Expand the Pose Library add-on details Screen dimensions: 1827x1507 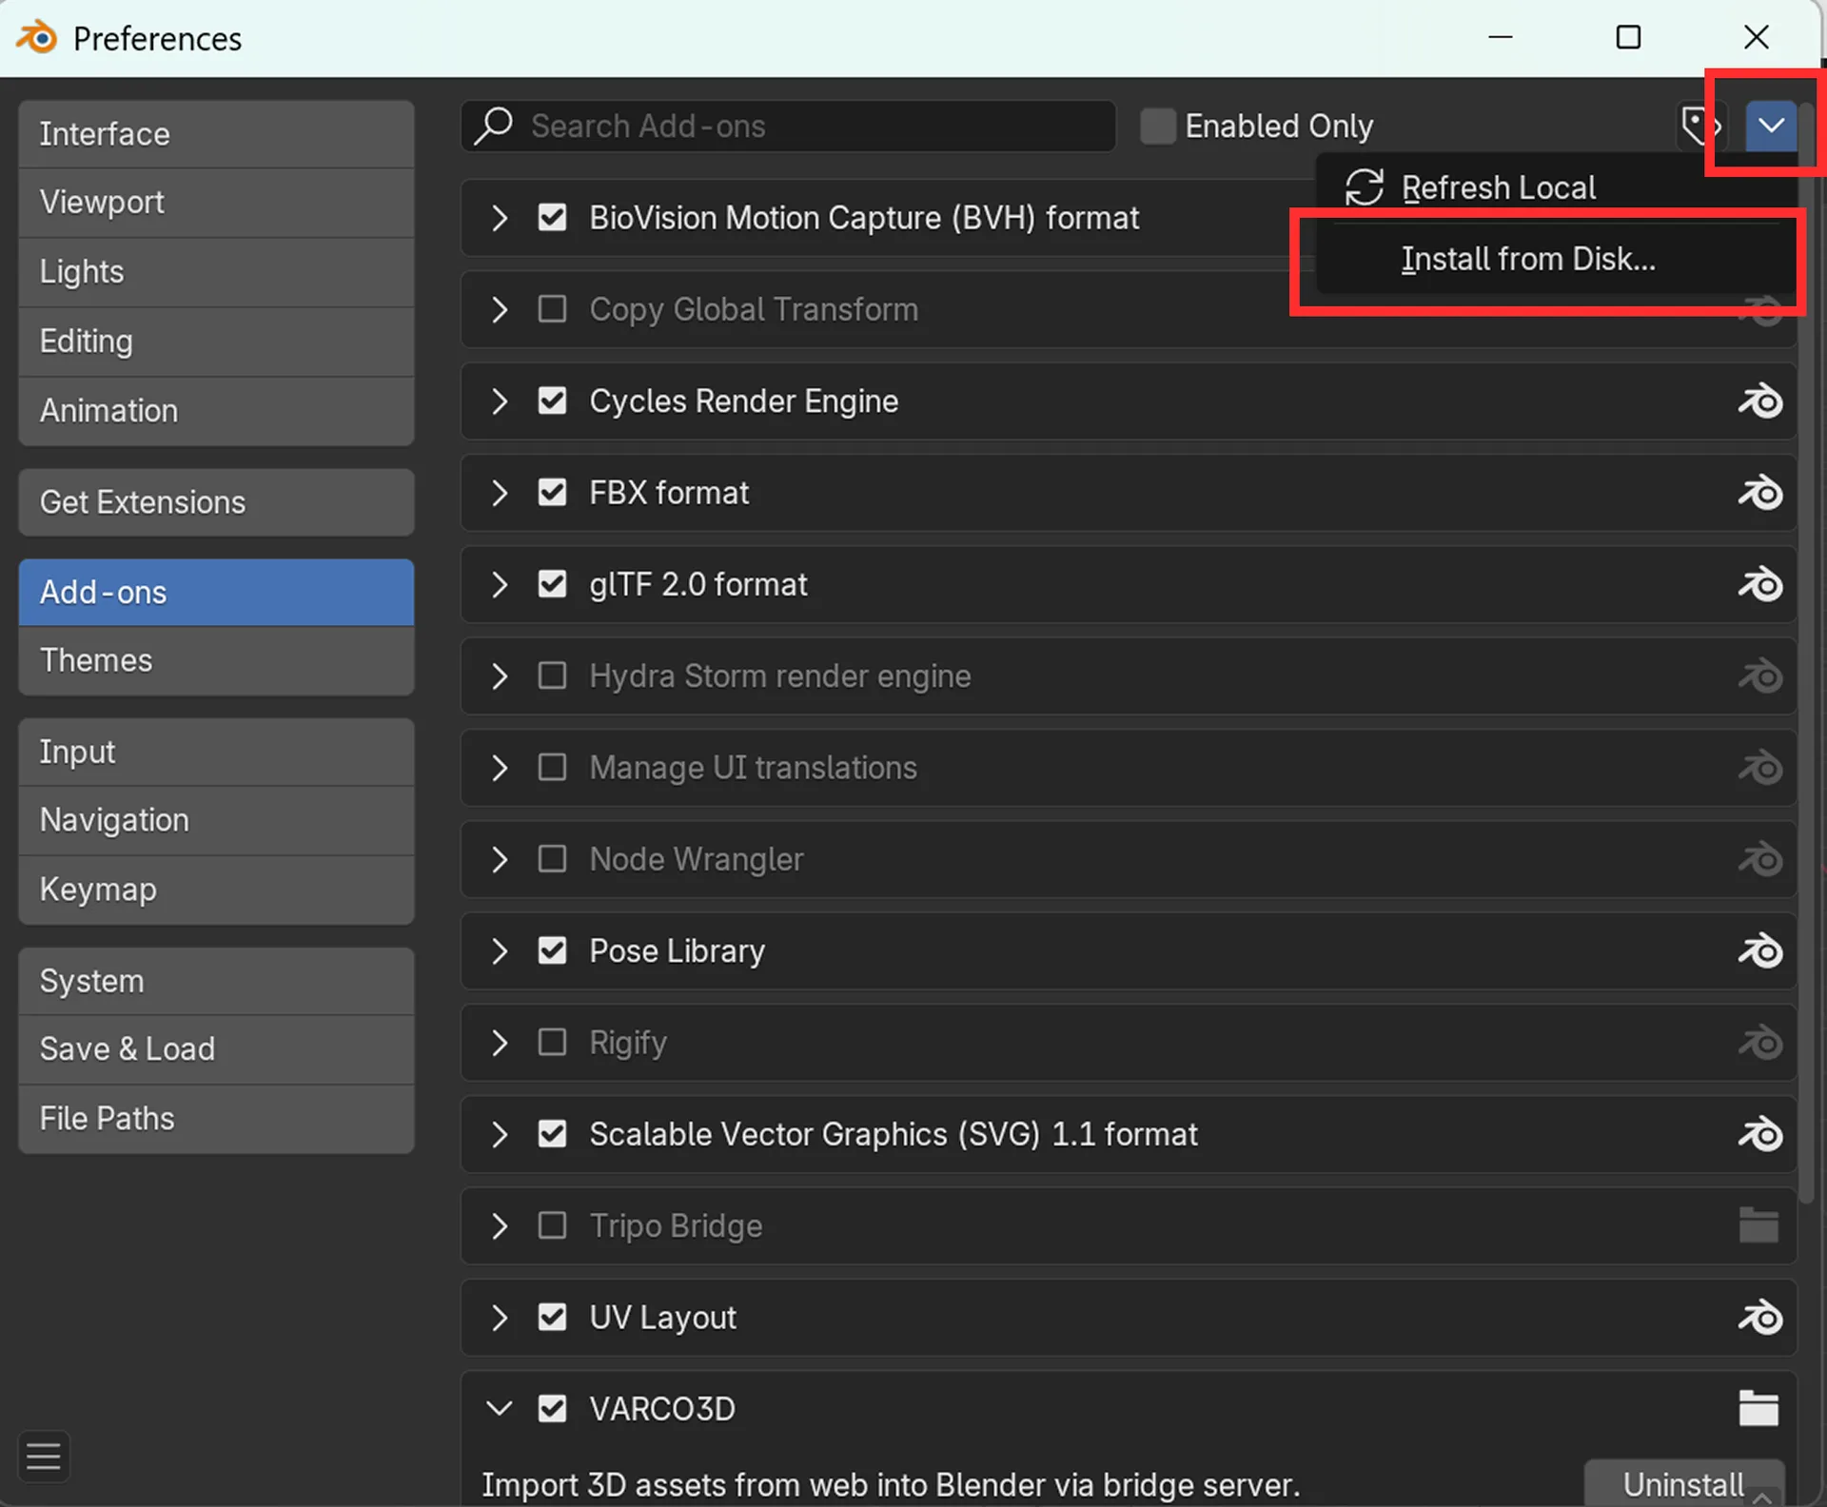(x=500, y=951)
